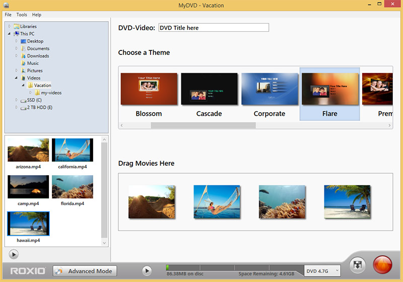Click the theme list horizontal scrollbar thumb

[204, 125]
